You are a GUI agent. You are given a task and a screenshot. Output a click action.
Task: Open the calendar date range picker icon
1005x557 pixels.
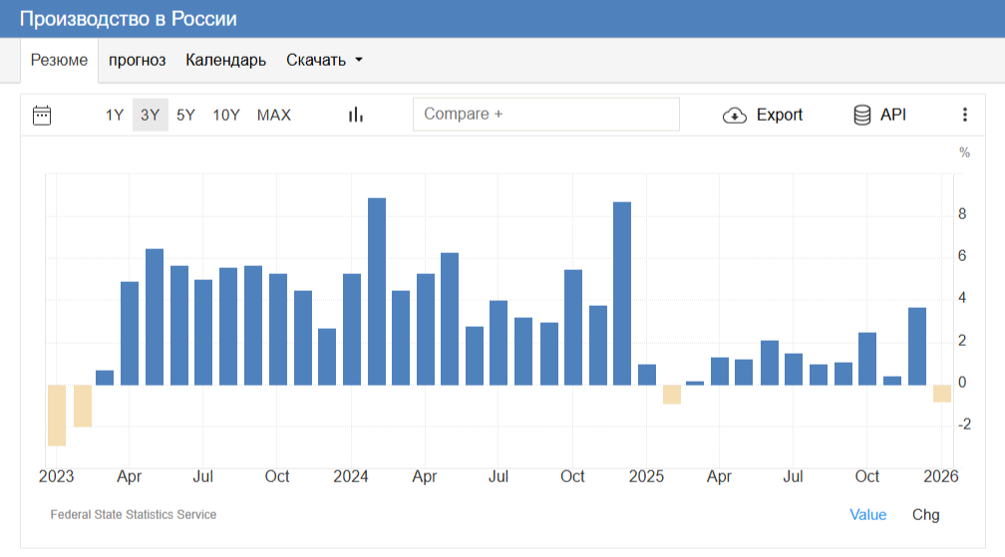pos(42,116)
